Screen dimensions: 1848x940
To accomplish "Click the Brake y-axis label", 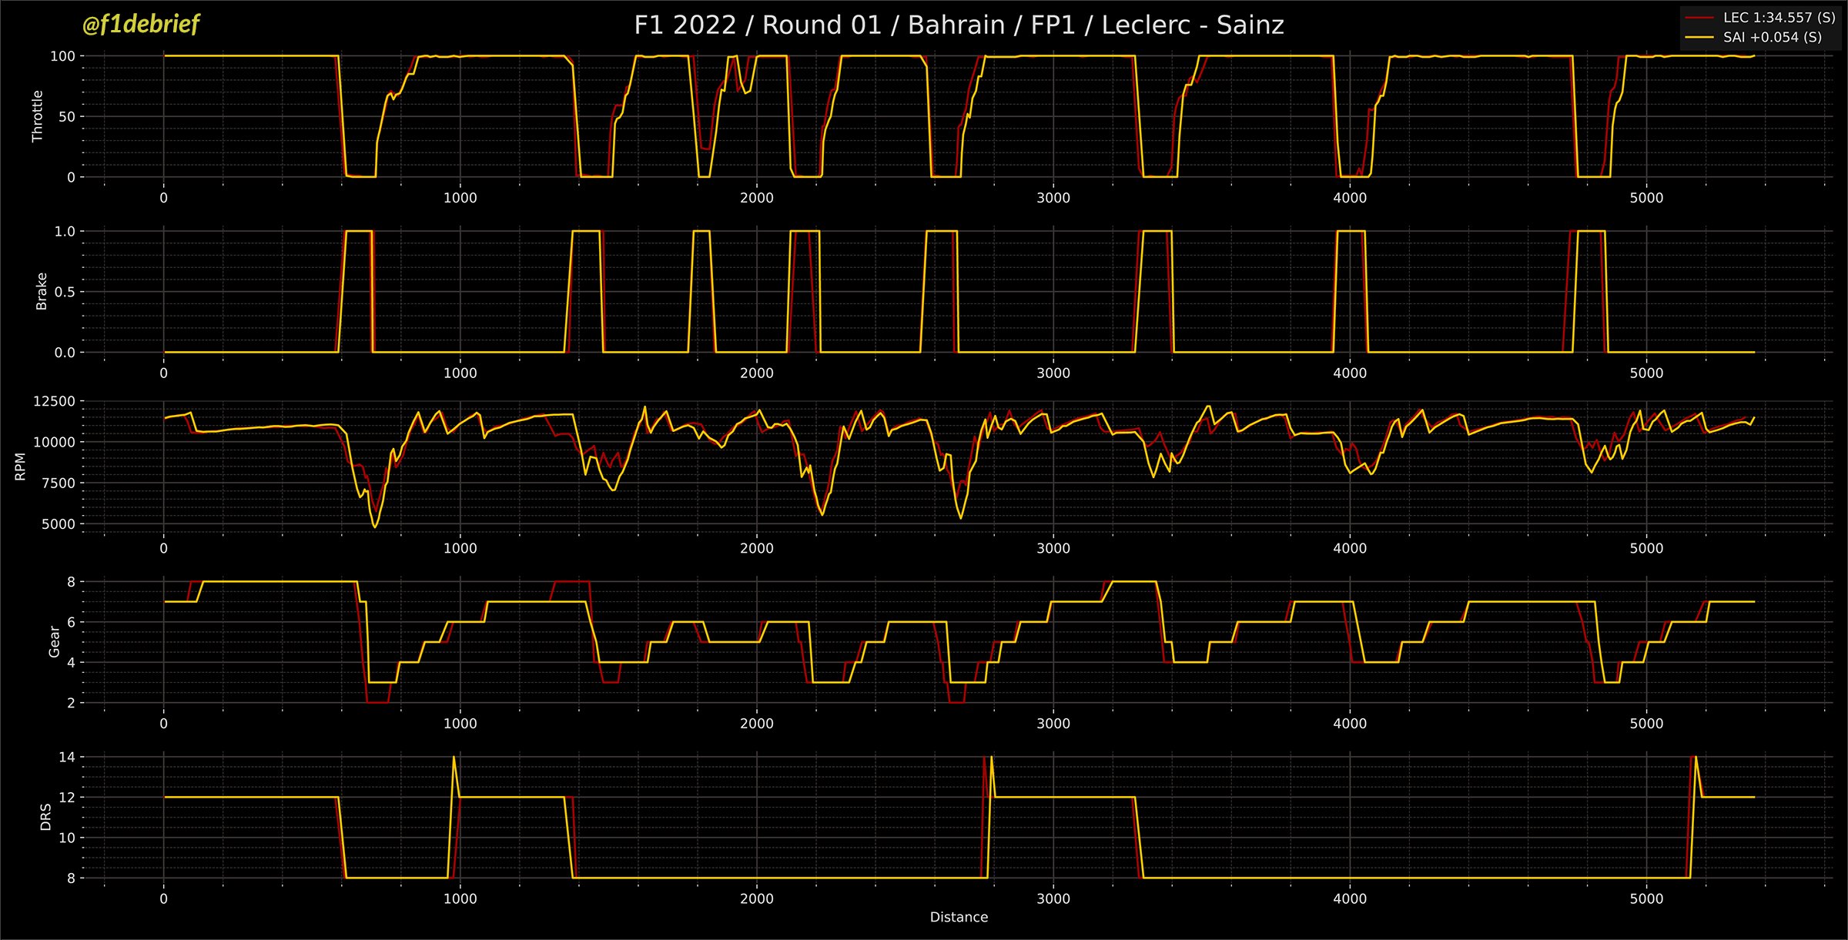I will [x=42, y=292].
